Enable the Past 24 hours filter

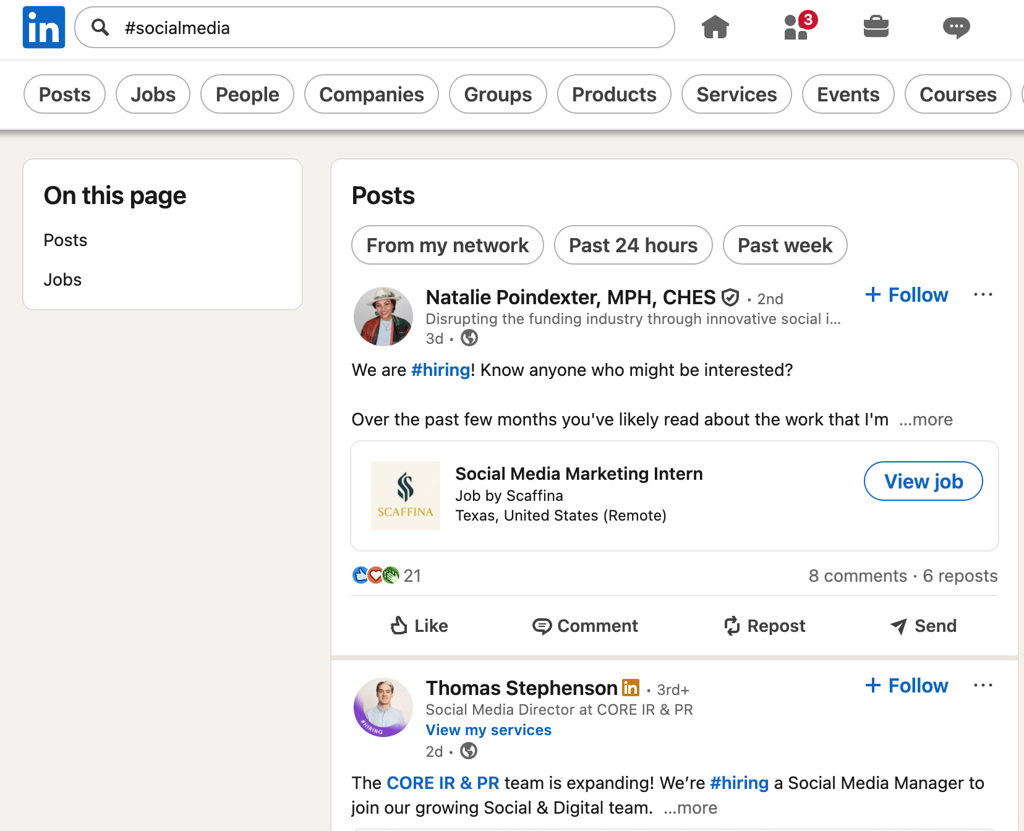pyautogui.click(x=633, y=245)
